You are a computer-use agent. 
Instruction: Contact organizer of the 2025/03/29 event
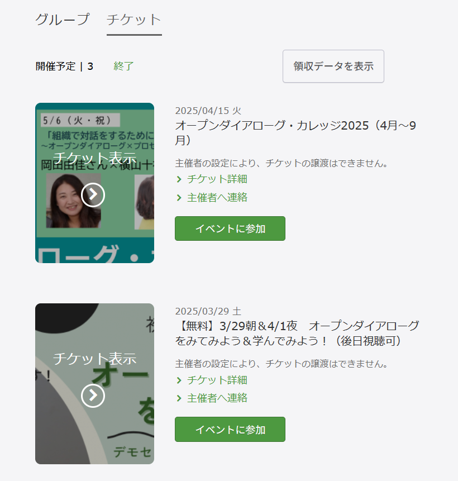217,398
